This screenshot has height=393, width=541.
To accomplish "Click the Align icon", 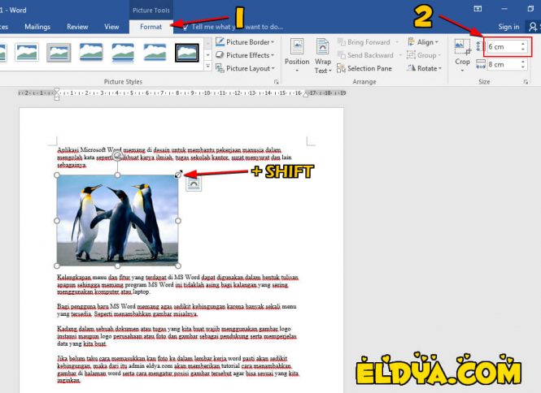I will [x=412, y=42].
